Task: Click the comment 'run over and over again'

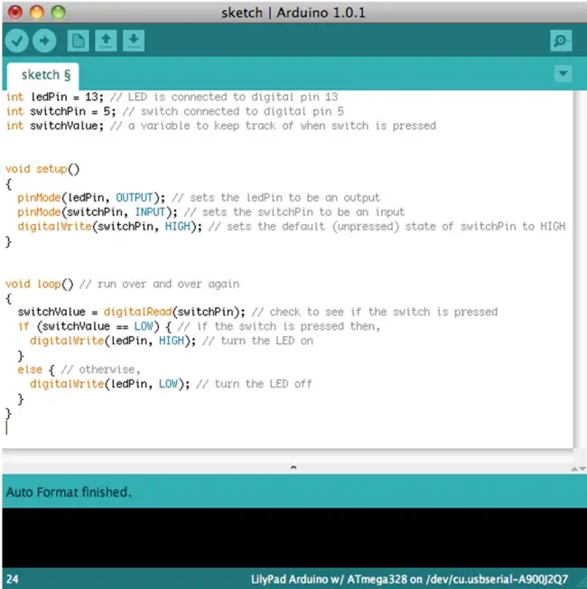Action: coord(168,284)
